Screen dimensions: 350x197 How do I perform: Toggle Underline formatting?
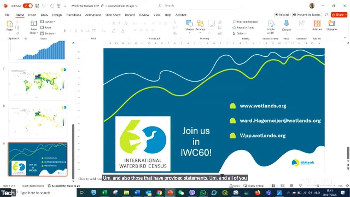[76, 31]
